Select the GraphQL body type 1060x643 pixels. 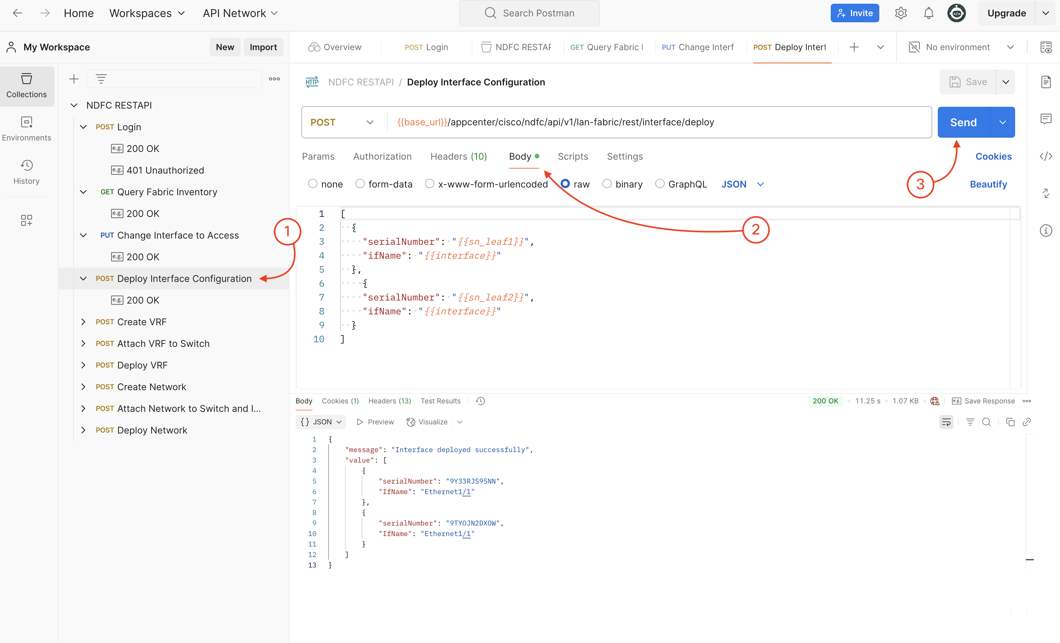click(660, 184)
